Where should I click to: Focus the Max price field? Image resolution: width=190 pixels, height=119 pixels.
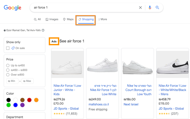click(x=28, y=81)
